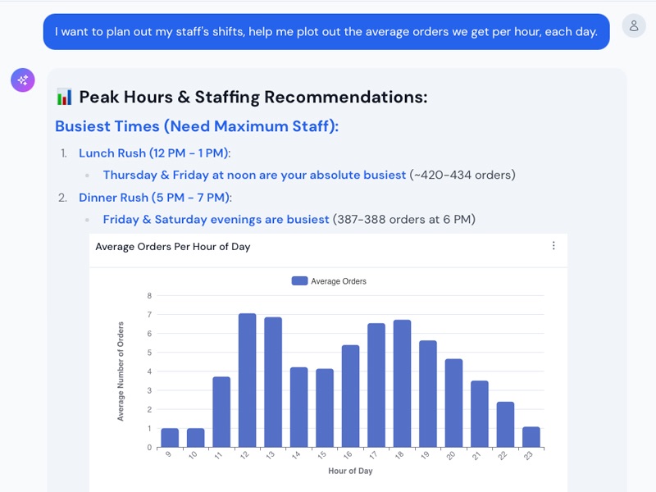Click the Peak Hours & Staffing Recommendations heading
The width and height of the screenshot is (656, 492).
(x=253, y=98)
